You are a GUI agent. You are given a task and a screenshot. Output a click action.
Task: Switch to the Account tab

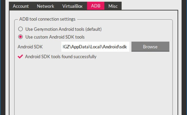point(21,6)
